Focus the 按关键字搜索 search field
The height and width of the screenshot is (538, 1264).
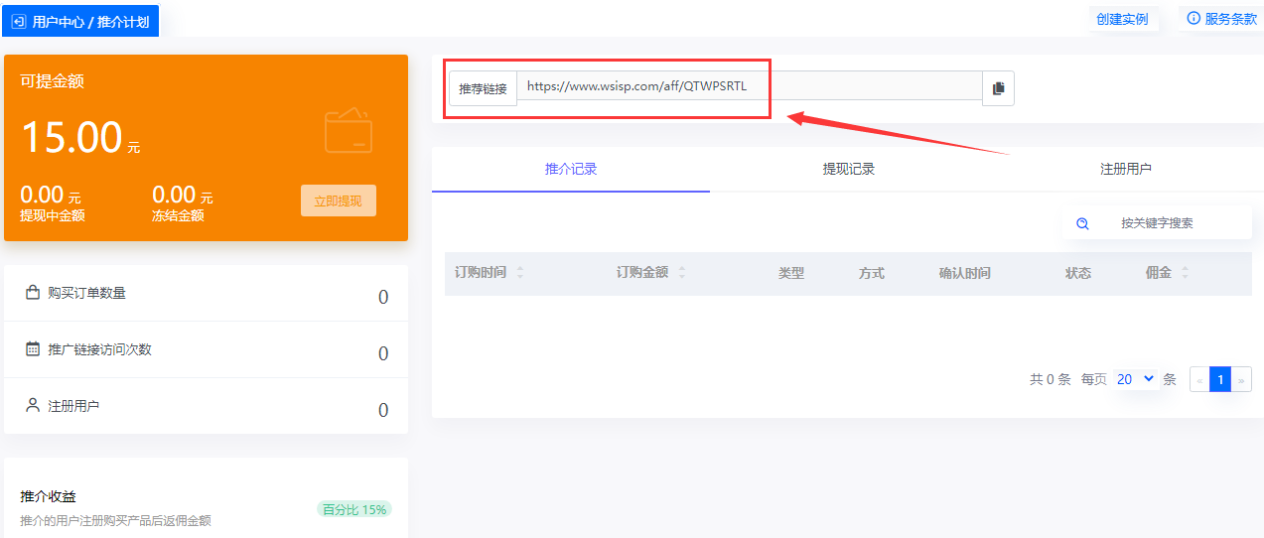tap(1157, 223)
